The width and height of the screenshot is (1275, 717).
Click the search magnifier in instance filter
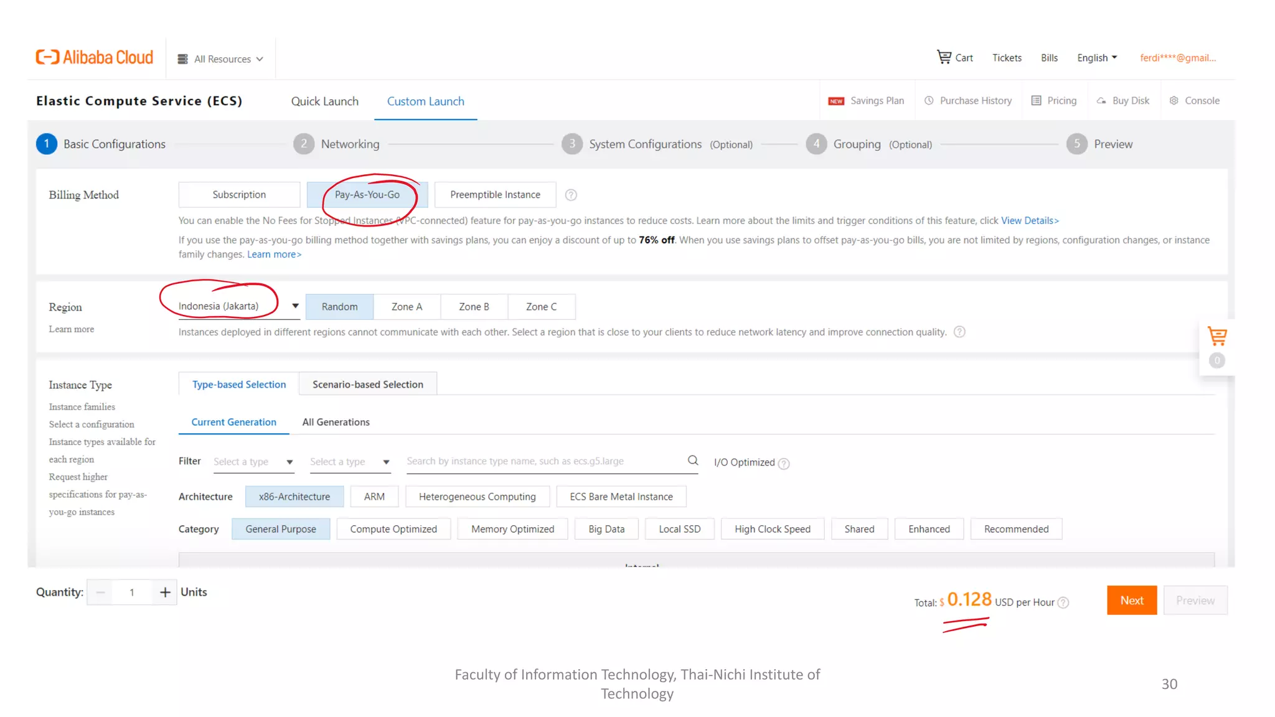692,461
